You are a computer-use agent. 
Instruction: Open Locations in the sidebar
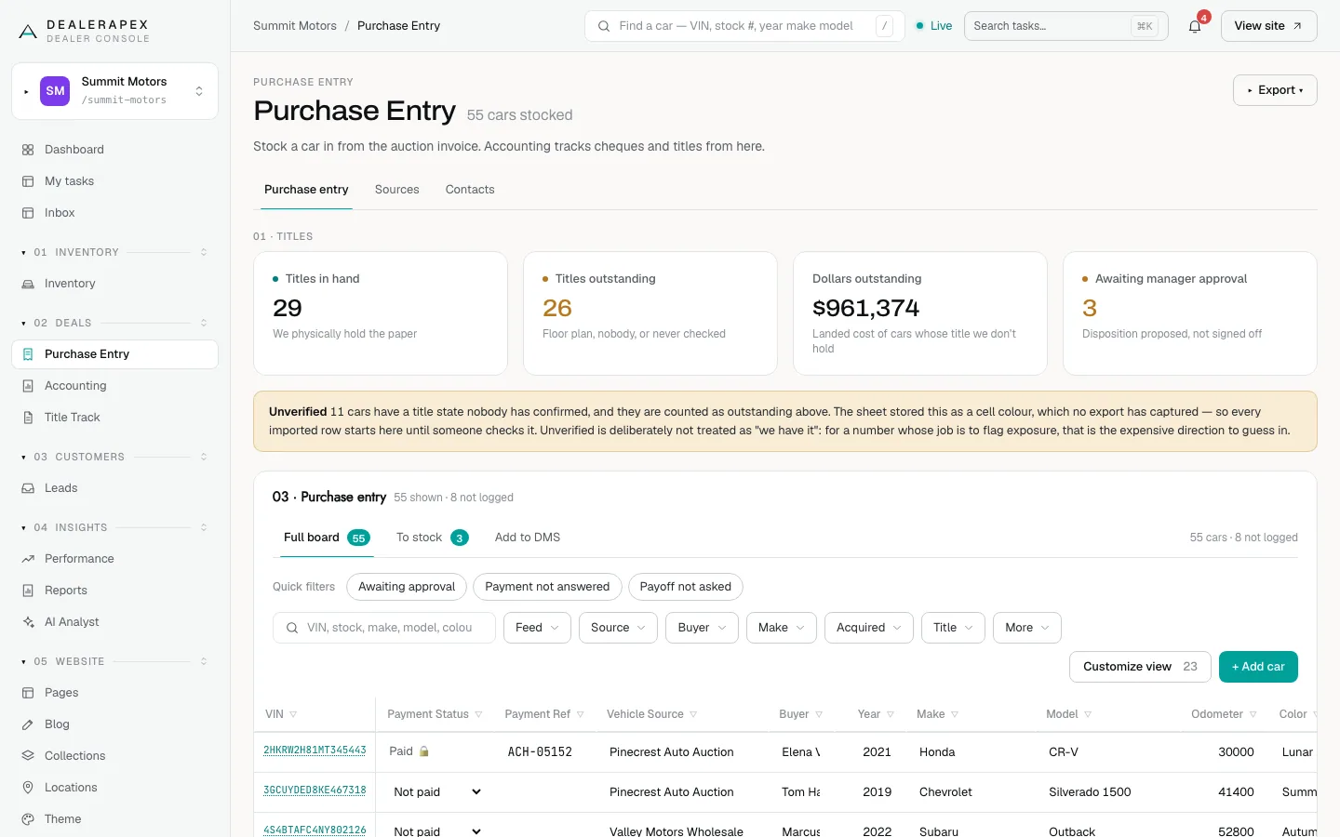[x=114, y=788]
